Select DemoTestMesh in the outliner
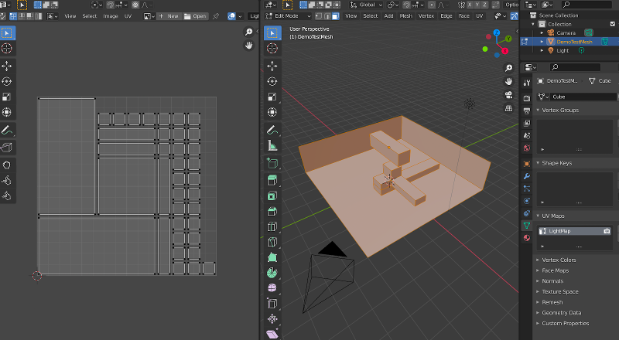 point(575,42)
